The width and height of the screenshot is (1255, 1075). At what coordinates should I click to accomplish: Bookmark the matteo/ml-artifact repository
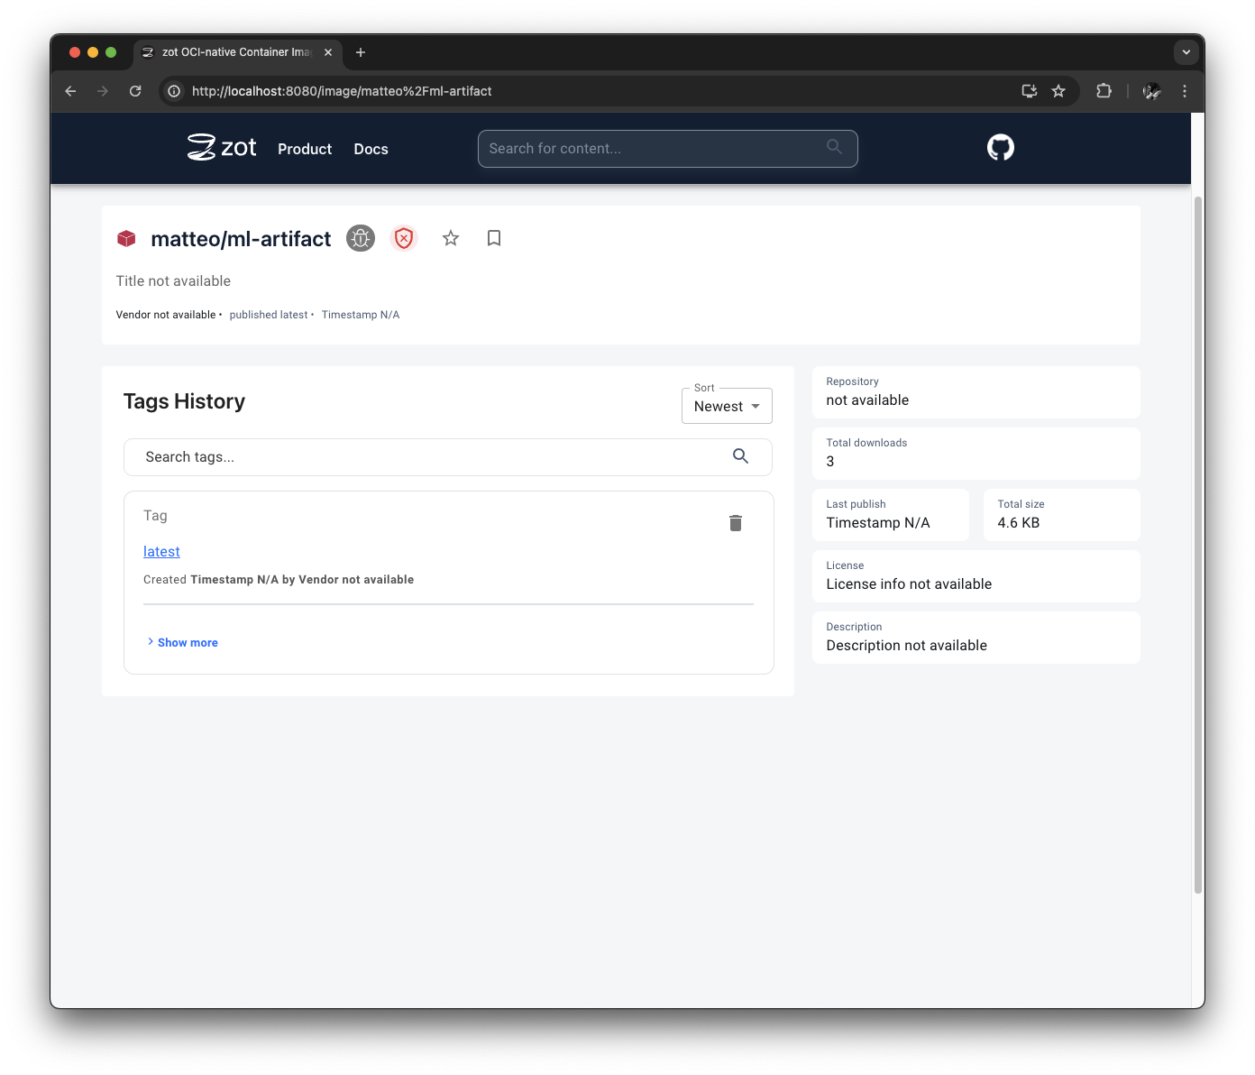pyautogui.click(x=494, y=238)
